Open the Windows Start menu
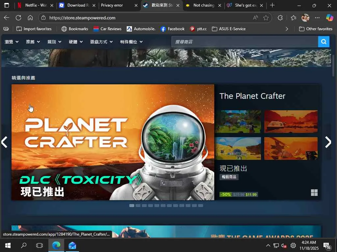 (x=8, y=245)
